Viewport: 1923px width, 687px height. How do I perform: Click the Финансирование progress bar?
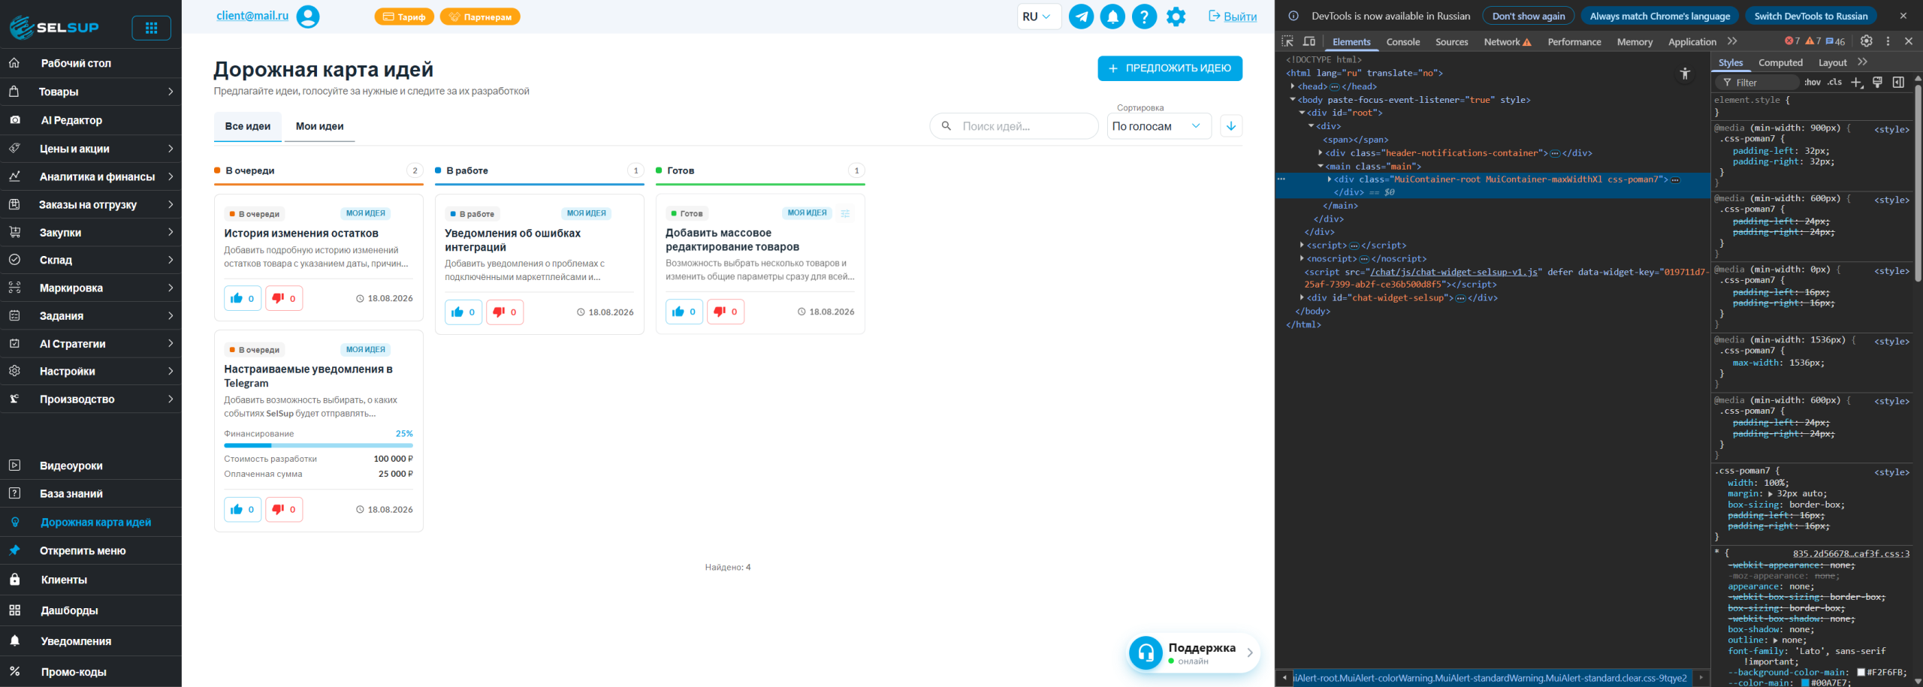coord(318,445)
